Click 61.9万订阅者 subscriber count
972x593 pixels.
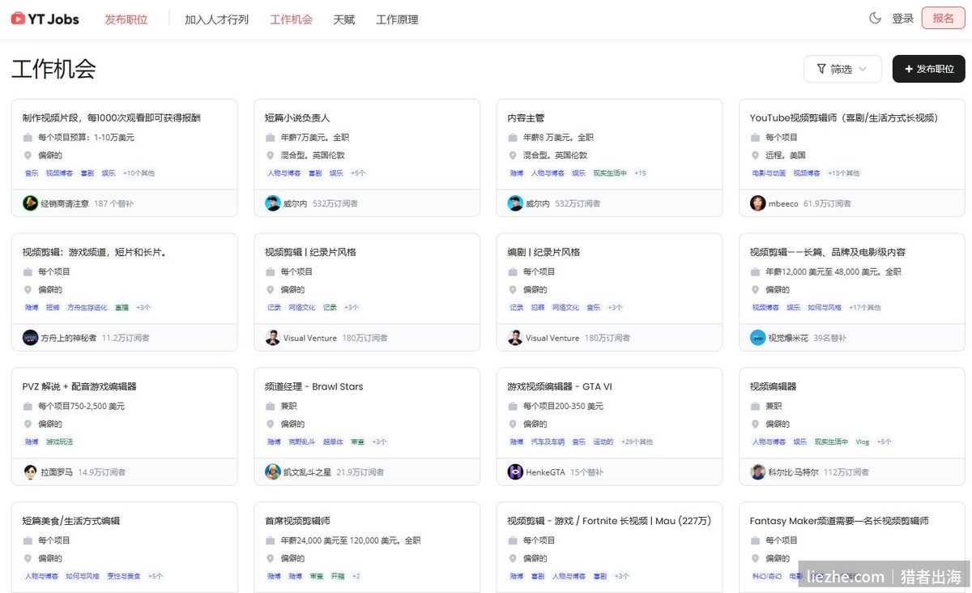tap(827, 203)
